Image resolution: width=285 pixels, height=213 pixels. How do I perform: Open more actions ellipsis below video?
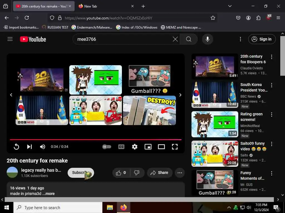coord(180,173)
